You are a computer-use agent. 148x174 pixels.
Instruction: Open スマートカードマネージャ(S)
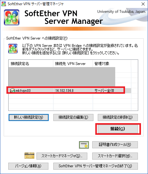62,156
